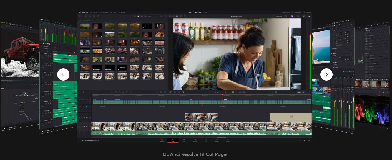
Task: Click the Stop playback button
Action: coord(233,92)
